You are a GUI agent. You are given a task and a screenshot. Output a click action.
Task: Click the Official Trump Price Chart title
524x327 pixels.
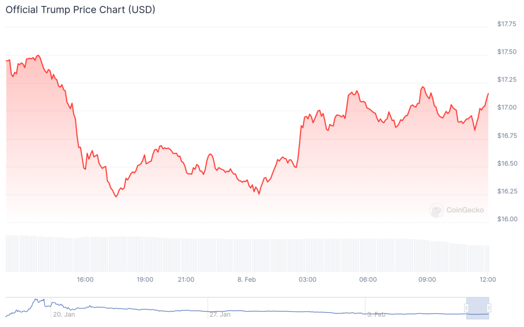pos(80,10)
